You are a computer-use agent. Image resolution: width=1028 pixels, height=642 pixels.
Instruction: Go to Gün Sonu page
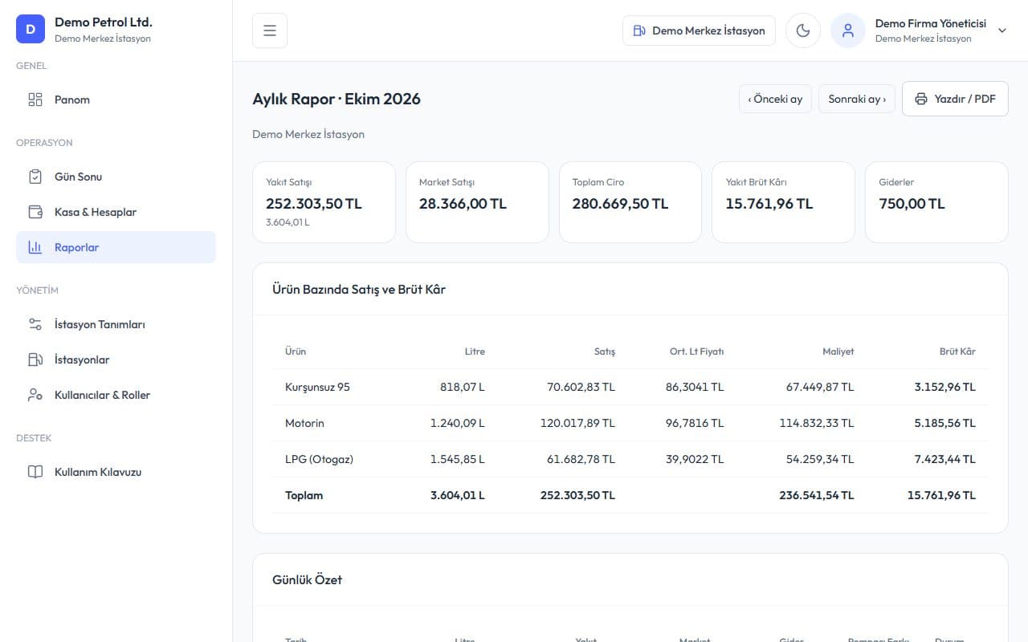pos(116,177)
